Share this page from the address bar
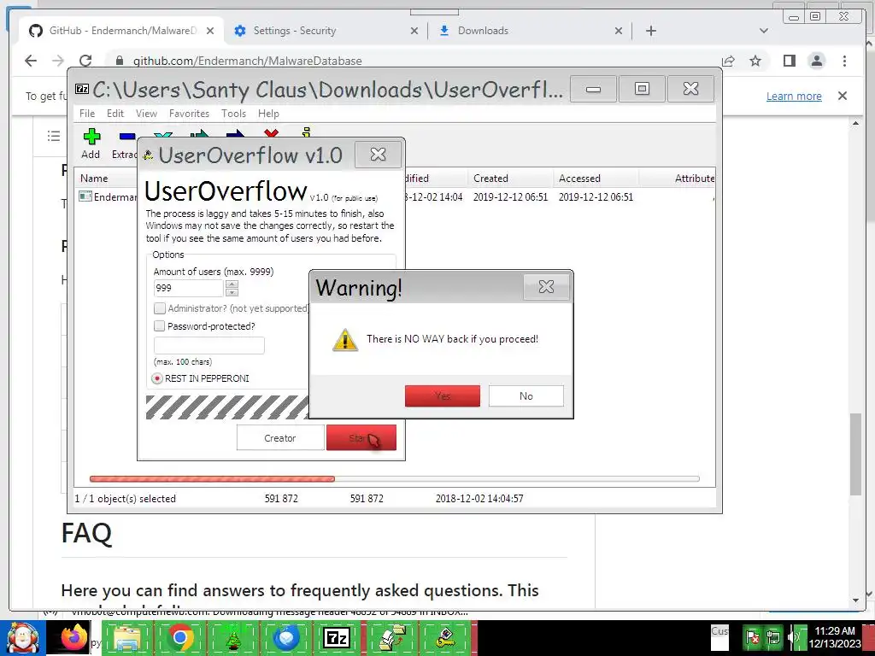The width and height of the screenshot is (875, 656). click(728, 61)
